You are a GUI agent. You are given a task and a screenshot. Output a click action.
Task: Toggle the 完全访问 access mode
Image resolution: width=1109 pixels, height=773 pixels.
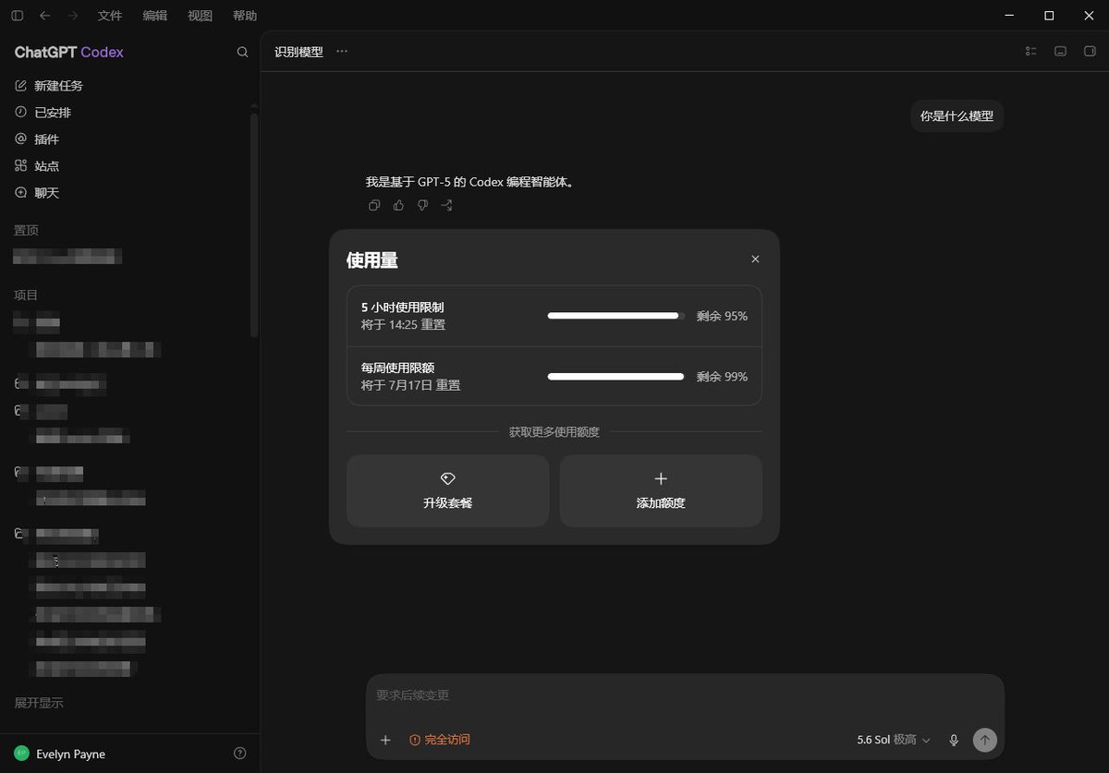(x=440, y=740)
